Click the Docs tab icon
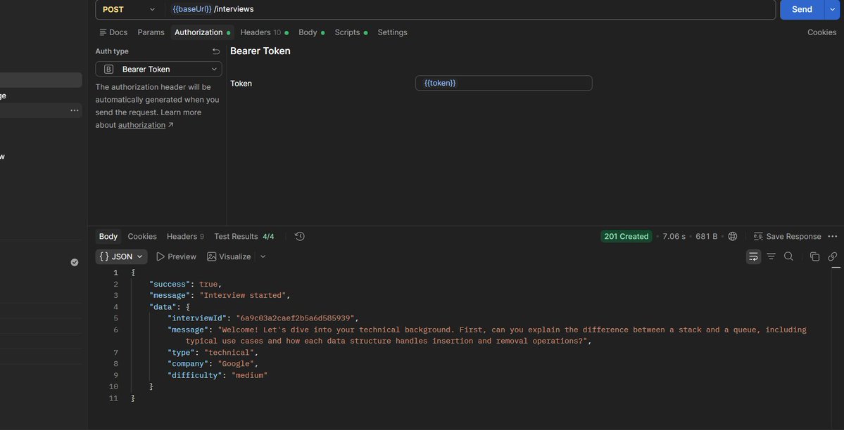 click(103, 32)
